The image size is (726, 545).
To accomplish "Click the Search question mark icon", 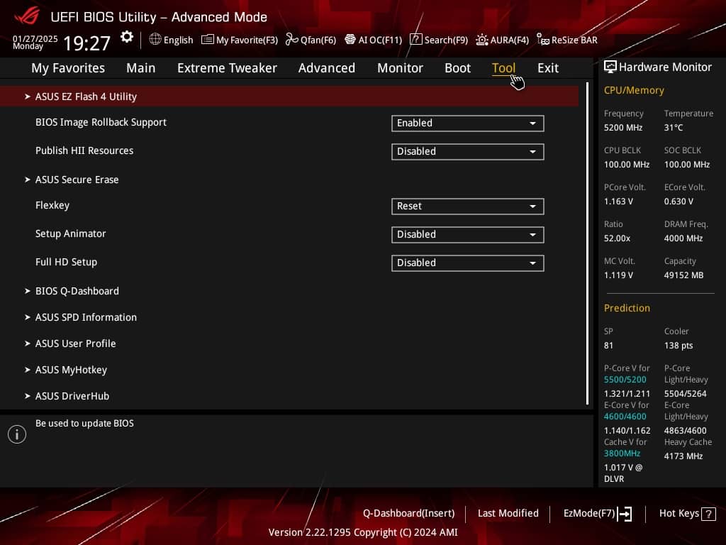I will tap(415, 40).
